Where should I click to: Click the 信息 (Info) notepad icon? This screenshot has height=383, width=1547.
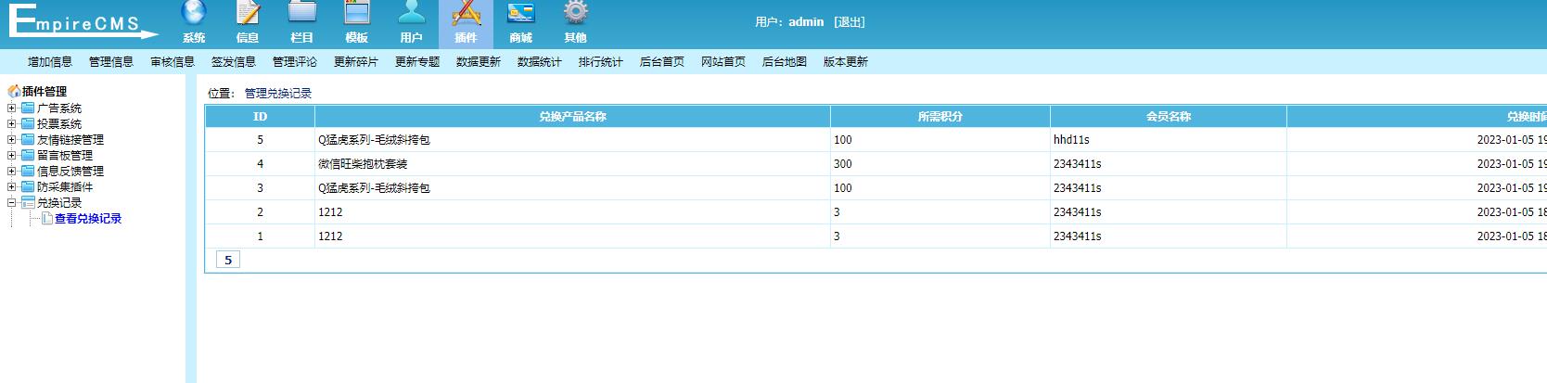pyautogui.click(x=248, y=14)
